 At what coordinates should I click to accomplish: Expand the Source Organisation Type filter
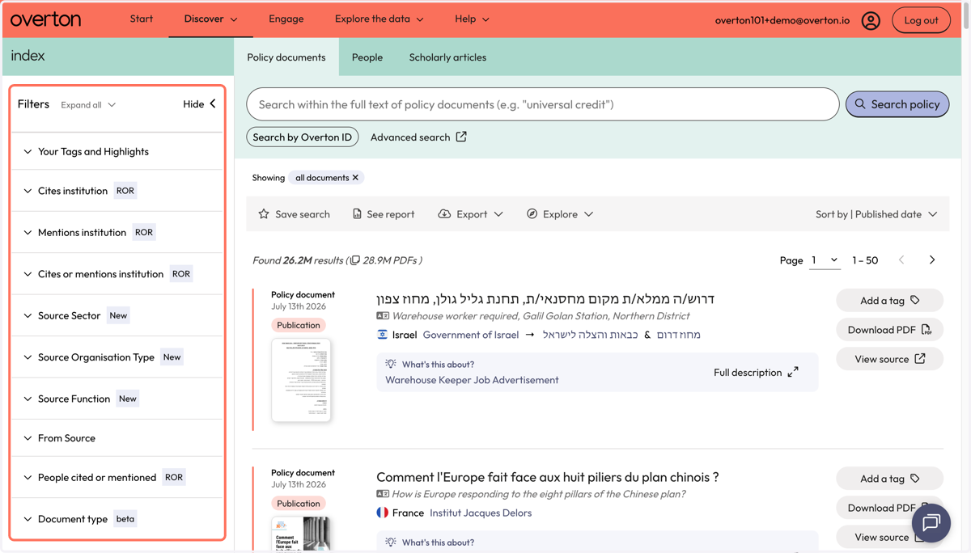[x=117, y=357]
